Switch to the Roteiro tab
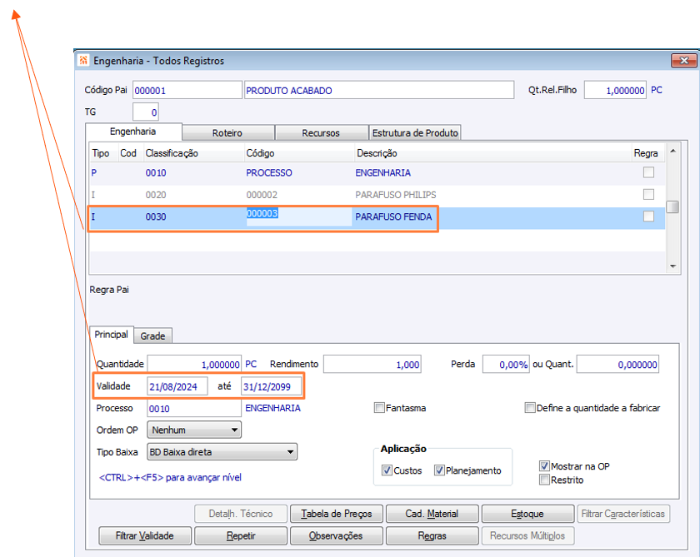 click(227, 133)
